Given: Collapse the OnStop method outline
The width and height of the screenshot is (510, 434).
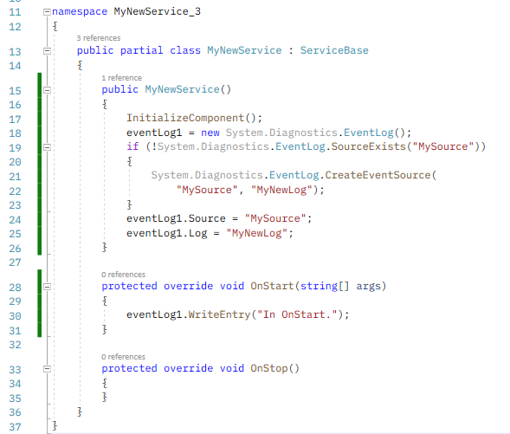Looking at the screenshot, I should click(47, 369).
